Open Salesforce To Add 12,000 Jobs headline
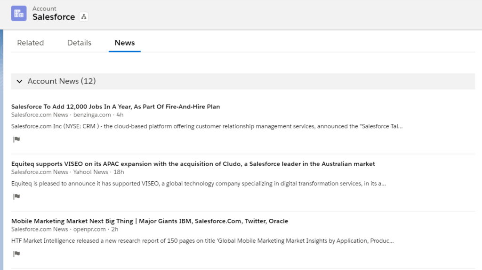Screen dimensions: 482x270 (x=116, y=107)
